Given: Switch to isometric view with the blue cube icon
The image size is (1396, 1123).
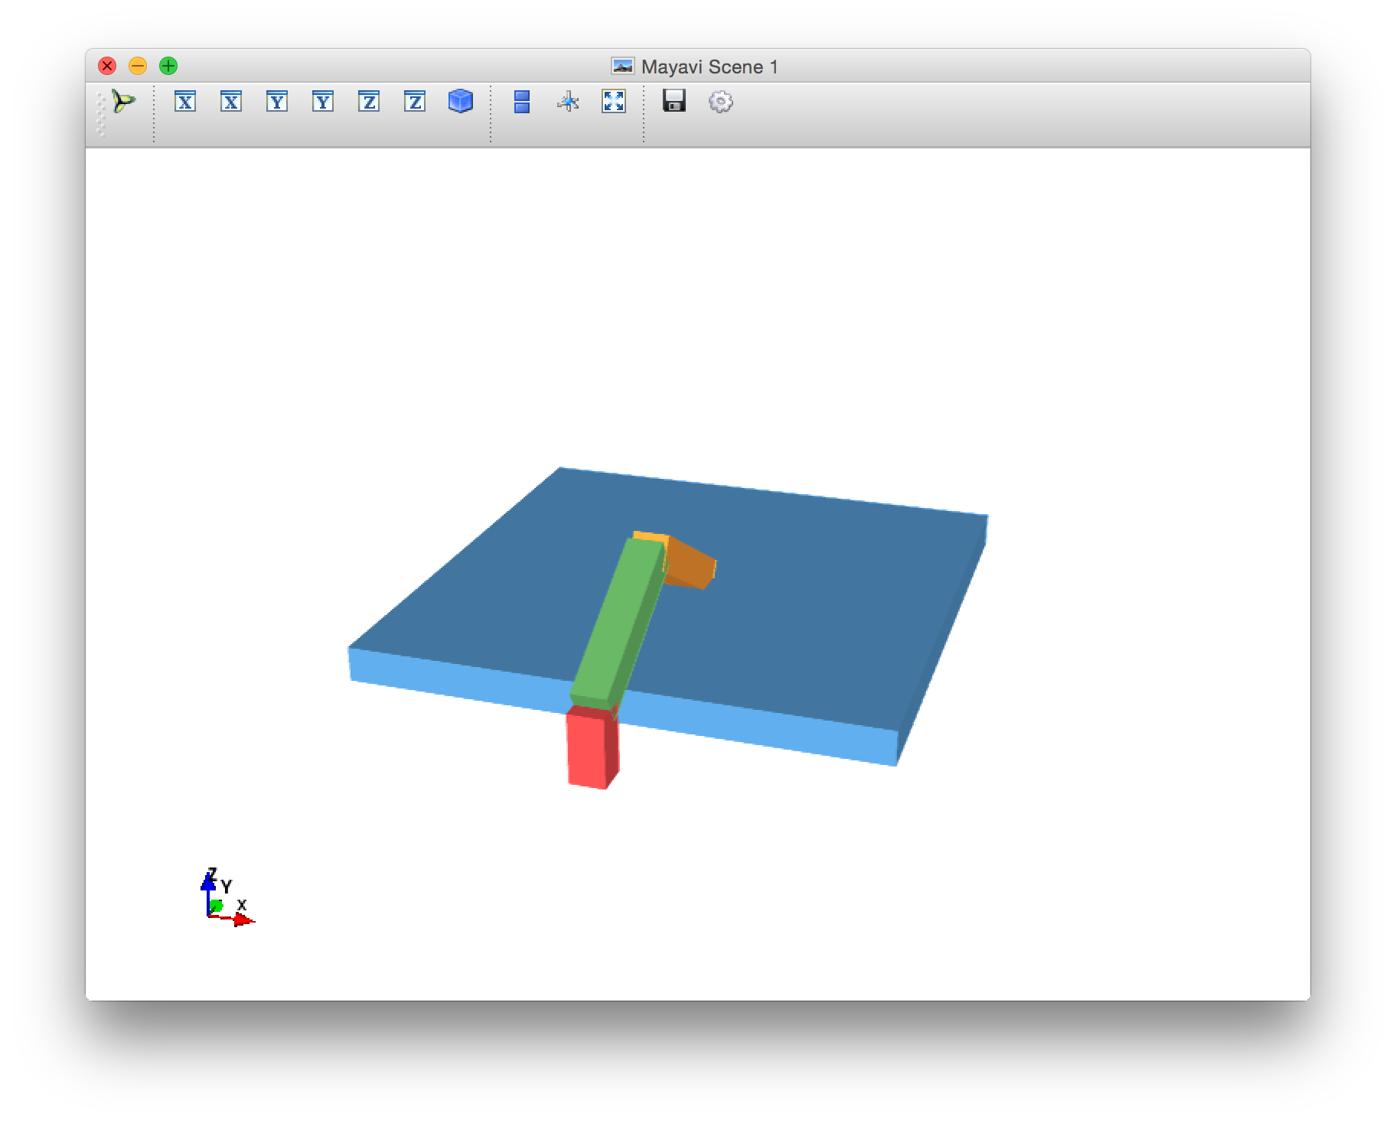Looking at the screenshot, I should coord(461,101).
